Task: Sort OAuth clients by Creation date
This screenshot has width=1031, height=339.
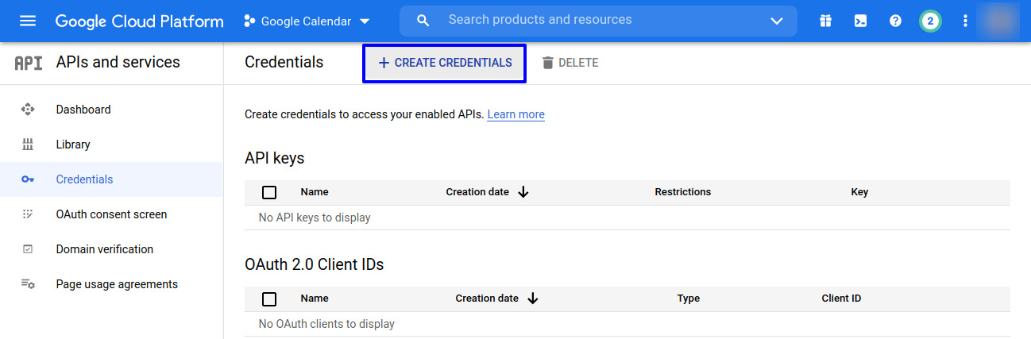Action: point(487,299)
